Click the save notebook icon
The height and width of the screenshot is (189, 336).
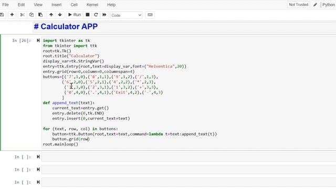[2, 15]
